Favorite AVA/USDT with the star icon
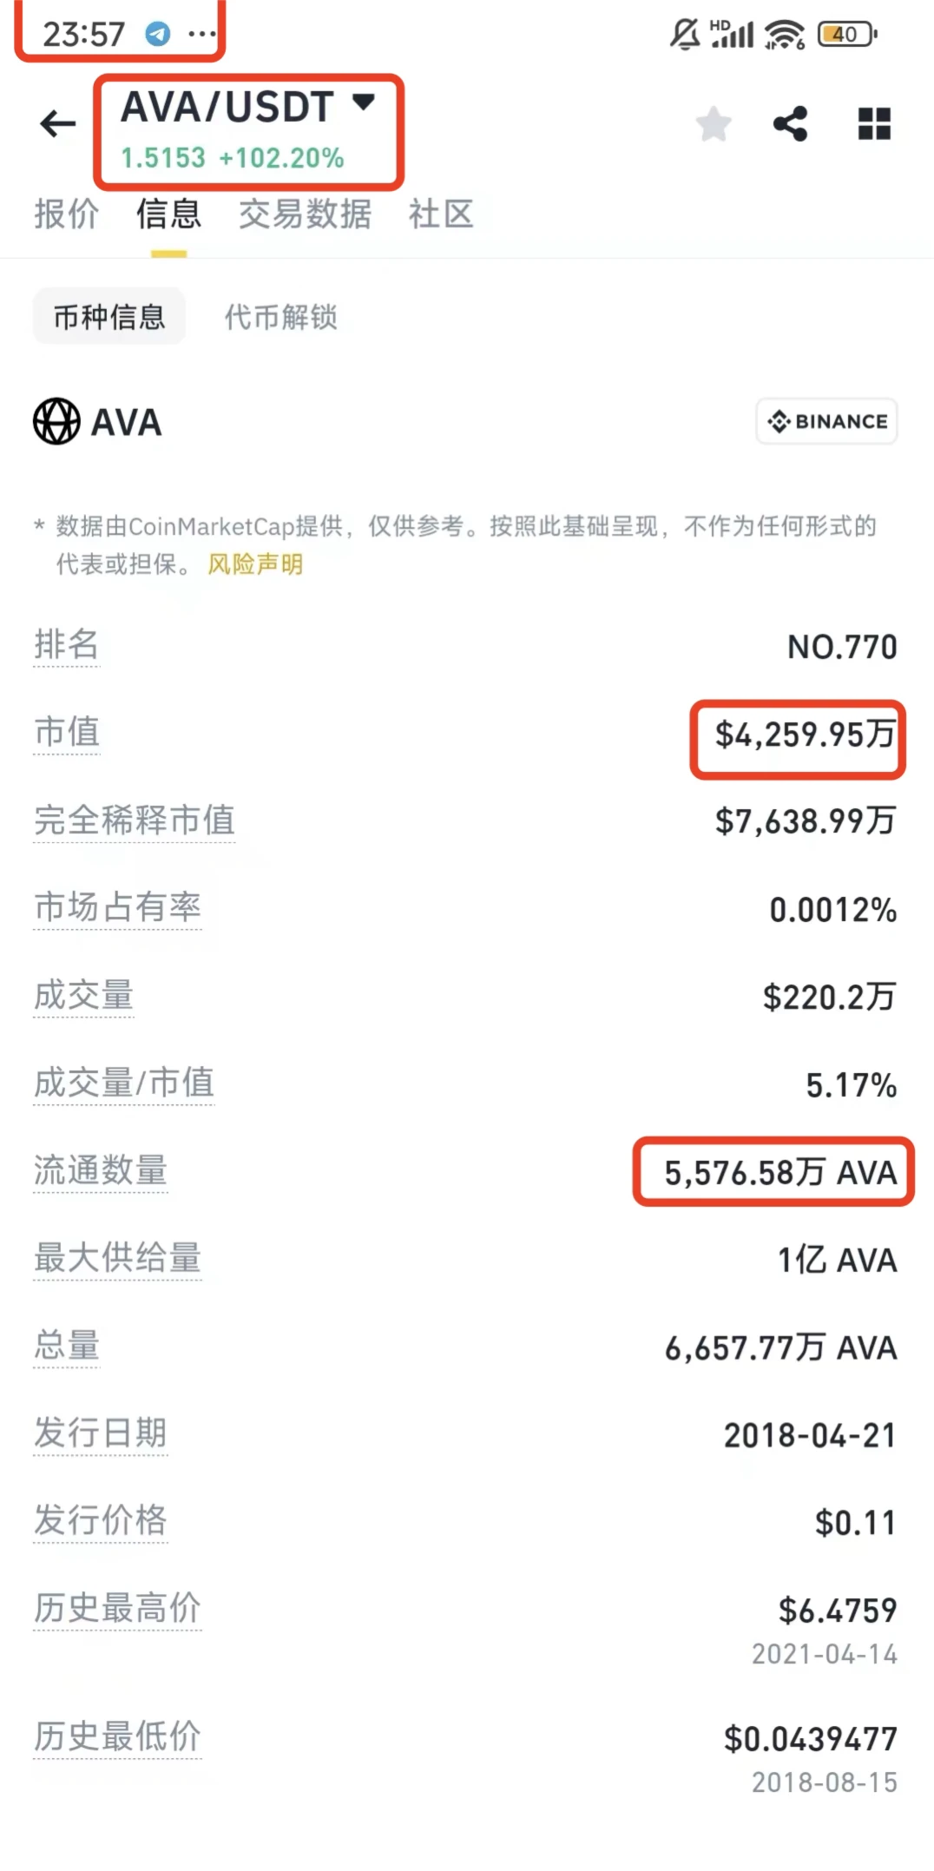This screenshot has height=1871, width=934. pos(714,124)
